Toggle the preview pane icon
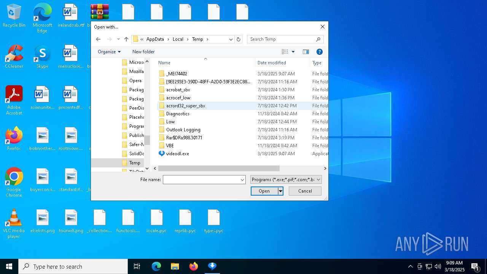 306,52
